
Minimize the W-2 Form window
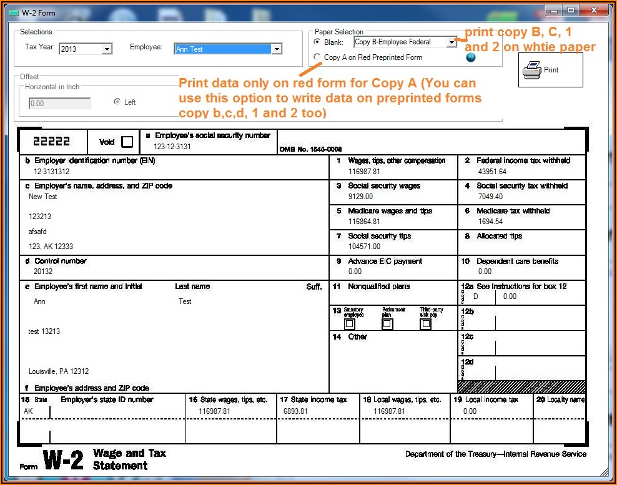point(553,11)
